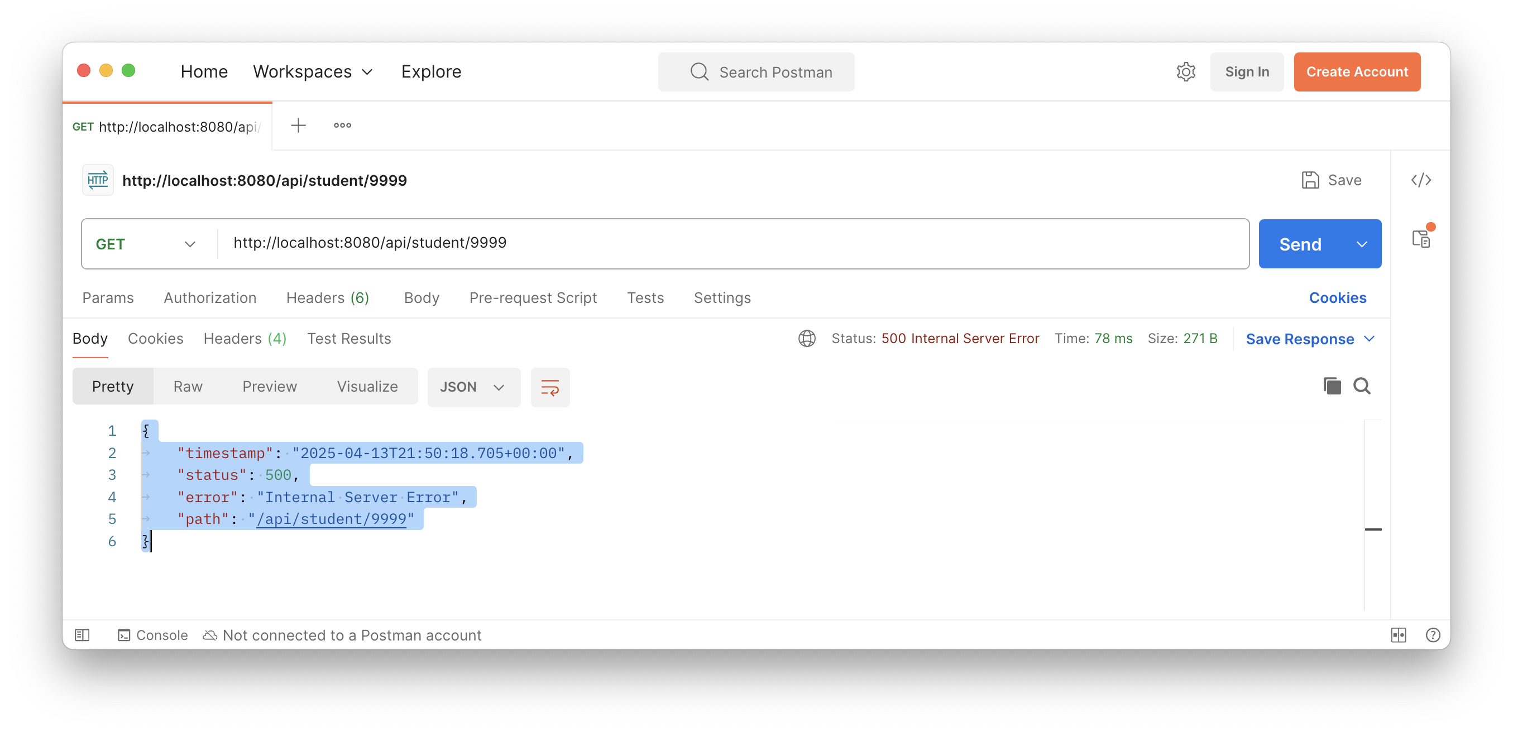Toggle the word wrap lines icon
The width and height of the screenshot is (1513, 732).
[x=550, y=387]
